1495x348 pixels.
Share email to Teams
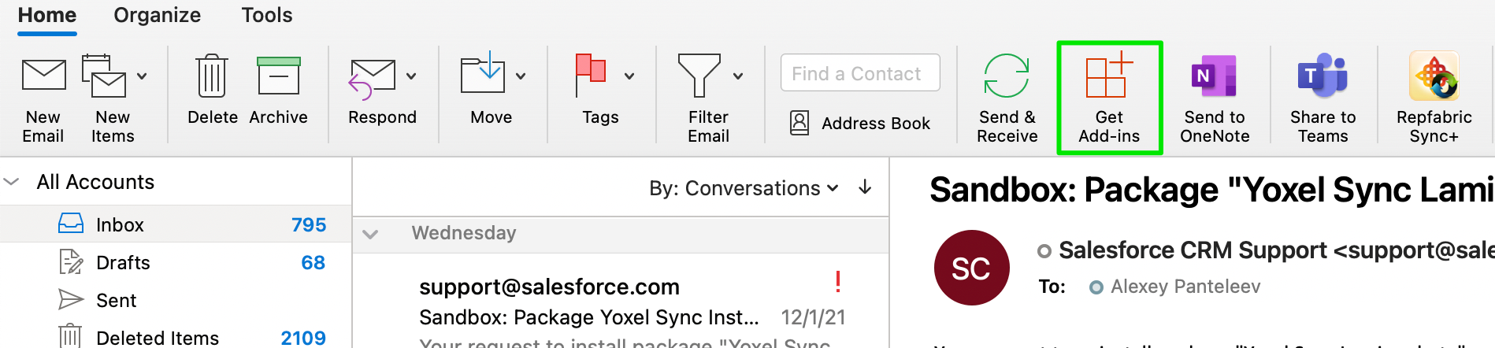click(1322, 77)
